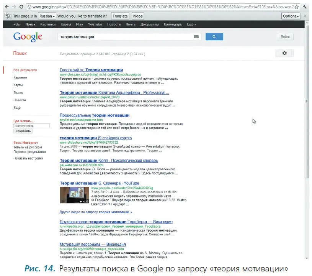The width and height of the screenshot is (312, 276).
Task: Filter results by Новости in the sidebar
Action: 20,100
